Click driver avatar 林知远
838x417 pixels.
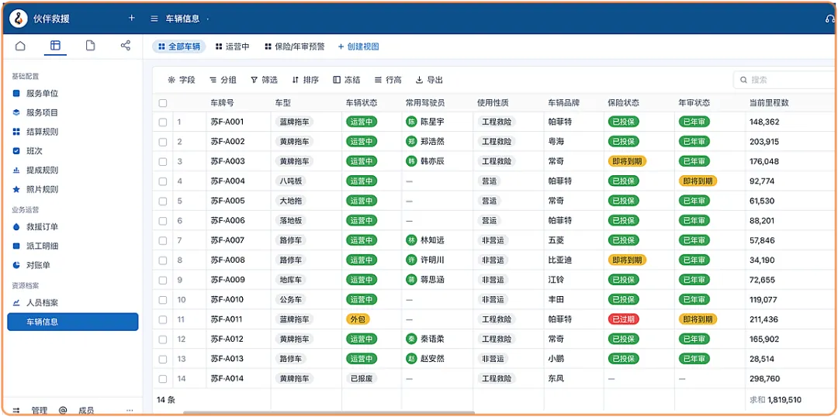(x=411, y=240)
